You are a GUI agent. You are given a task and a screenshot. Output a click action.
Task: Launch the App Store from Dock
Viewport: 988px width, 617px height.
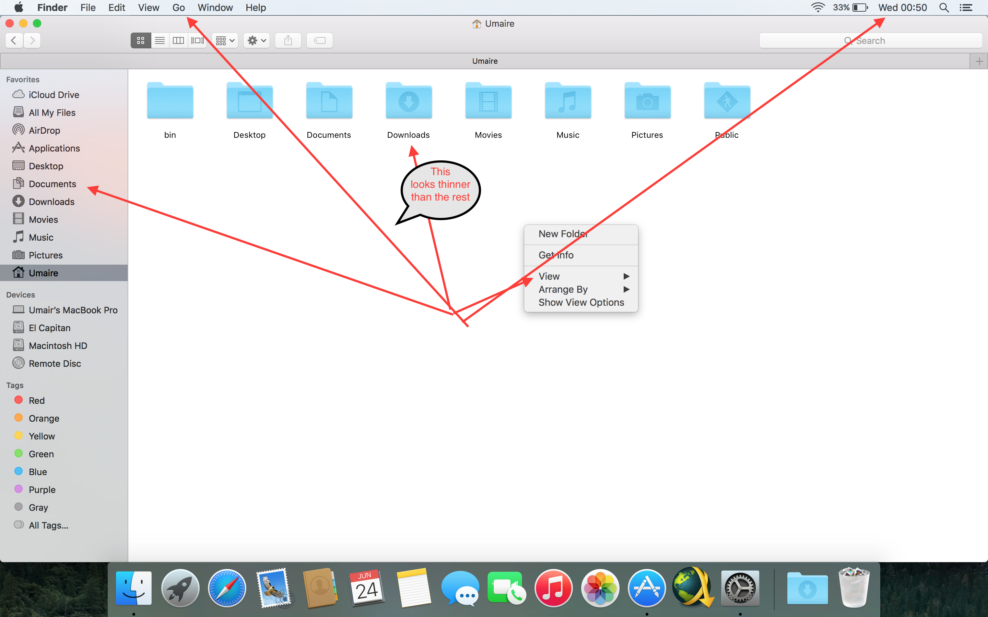(647, 588)
